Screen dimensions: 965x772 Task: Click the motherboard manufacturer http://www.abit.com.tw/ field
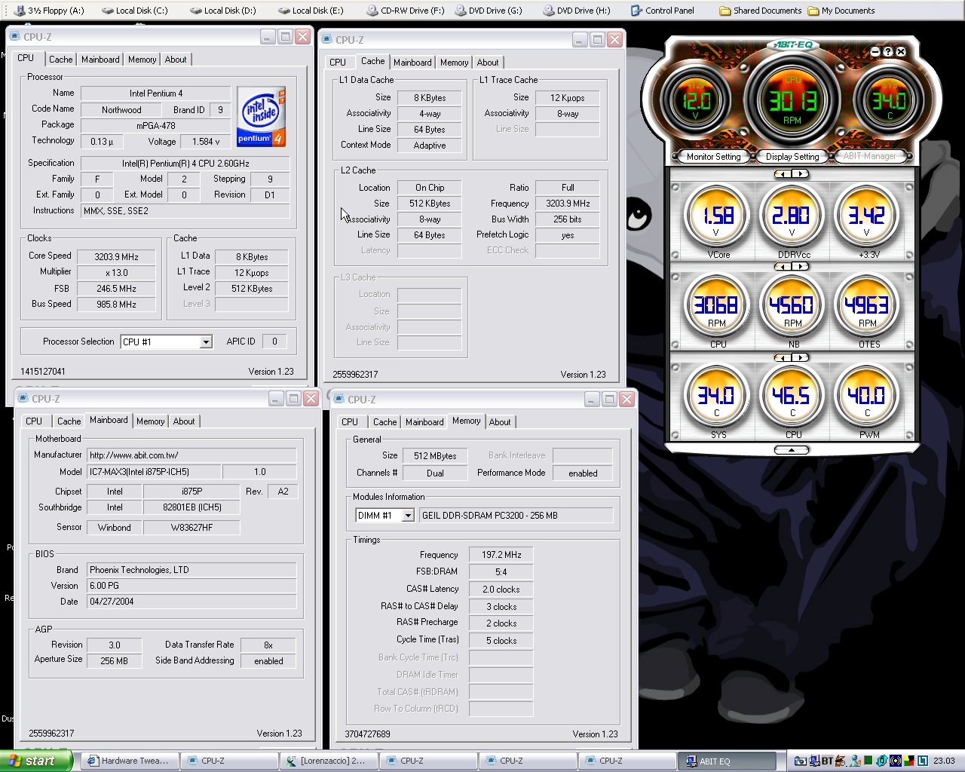tap(191, 455)
